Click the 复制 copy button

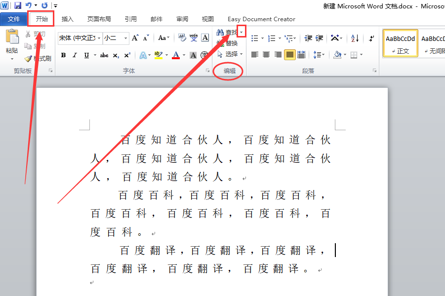35,46
